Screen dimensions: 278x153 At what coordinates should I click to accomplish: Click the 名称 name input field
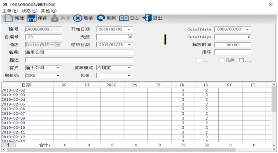click(x=79, y=52)
